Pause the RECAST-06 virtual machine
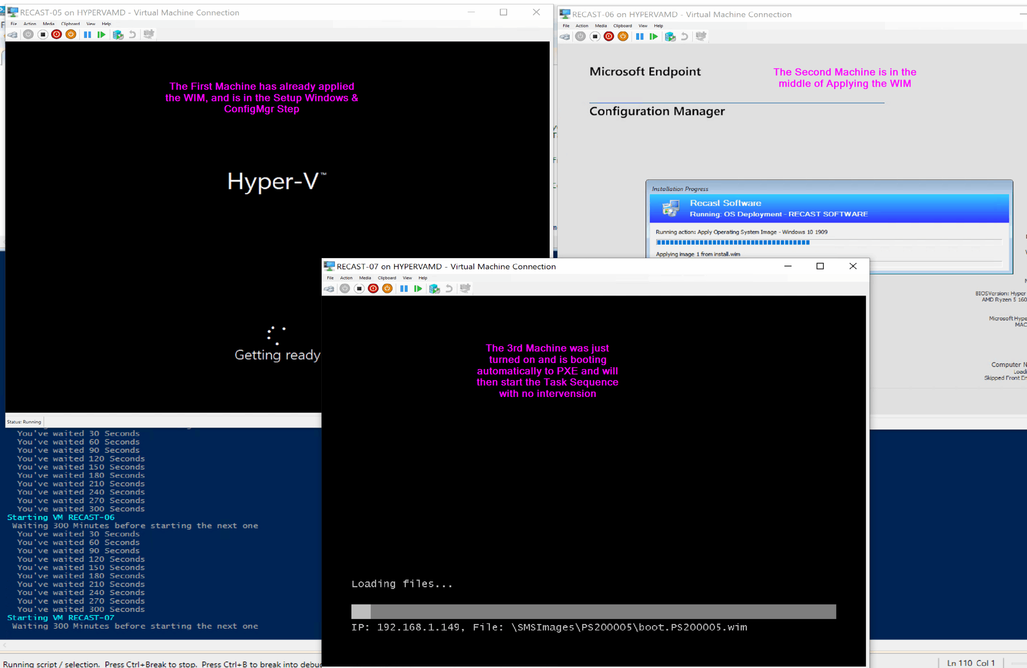The width and height of the screenshot is (1027, 668). tap(640, 36)
